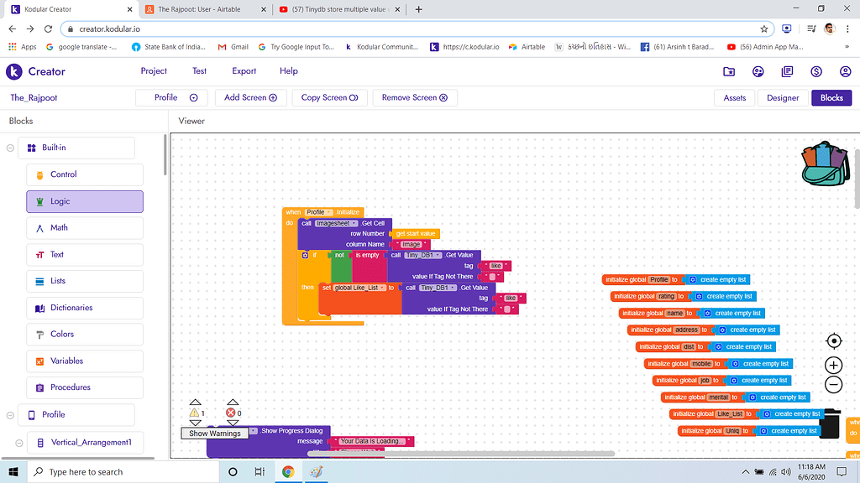
Task: Open the dollar sign icon in header
Action: [816, 72]
